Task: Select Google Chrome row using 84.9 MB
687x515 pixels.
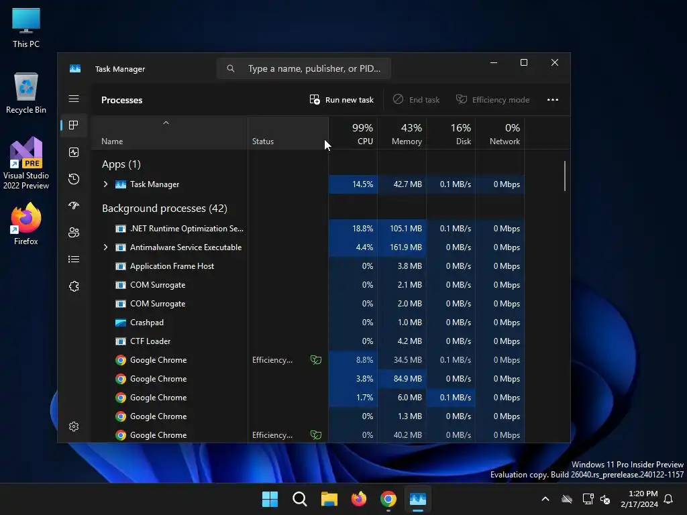Action: click(x=308, y=379)
